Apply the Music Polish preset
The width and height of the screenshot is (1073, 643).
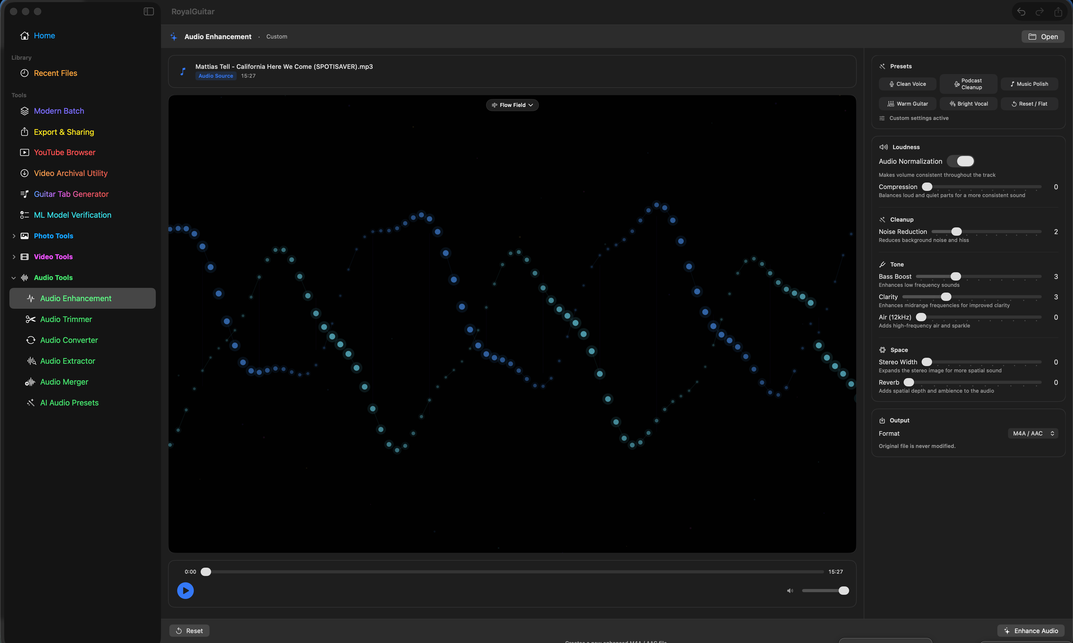tap(1029, 84)
